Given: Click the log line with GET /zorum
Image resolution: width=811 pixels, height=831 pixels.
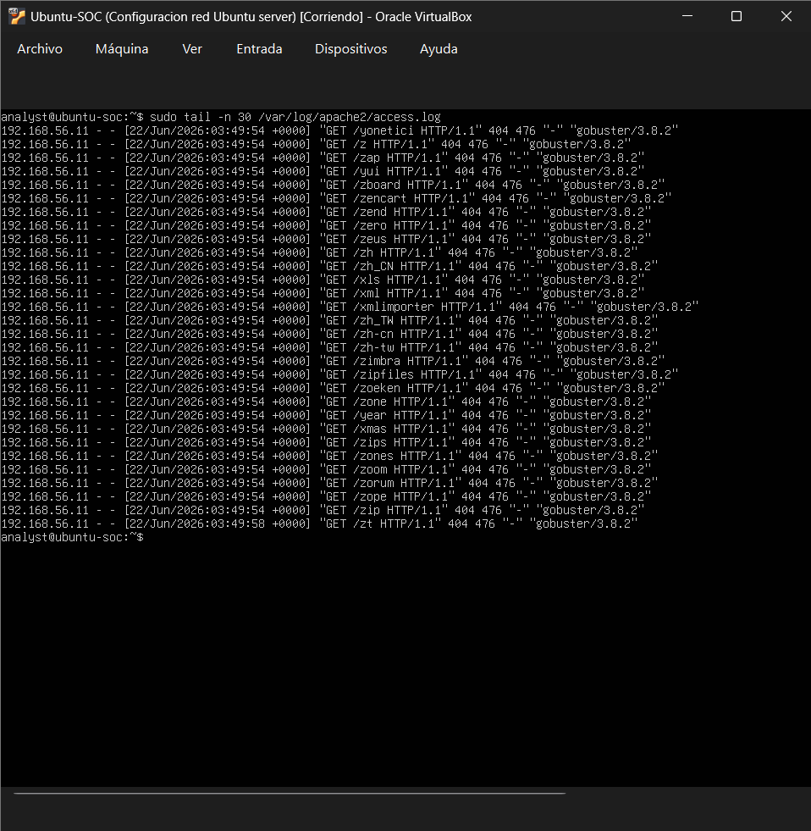Looking at the screenshot, I should (x=329, y=484).
